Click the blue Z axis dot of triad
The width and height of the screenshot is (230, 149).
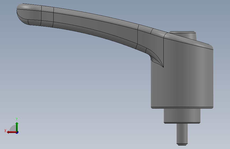pos(17,133)
